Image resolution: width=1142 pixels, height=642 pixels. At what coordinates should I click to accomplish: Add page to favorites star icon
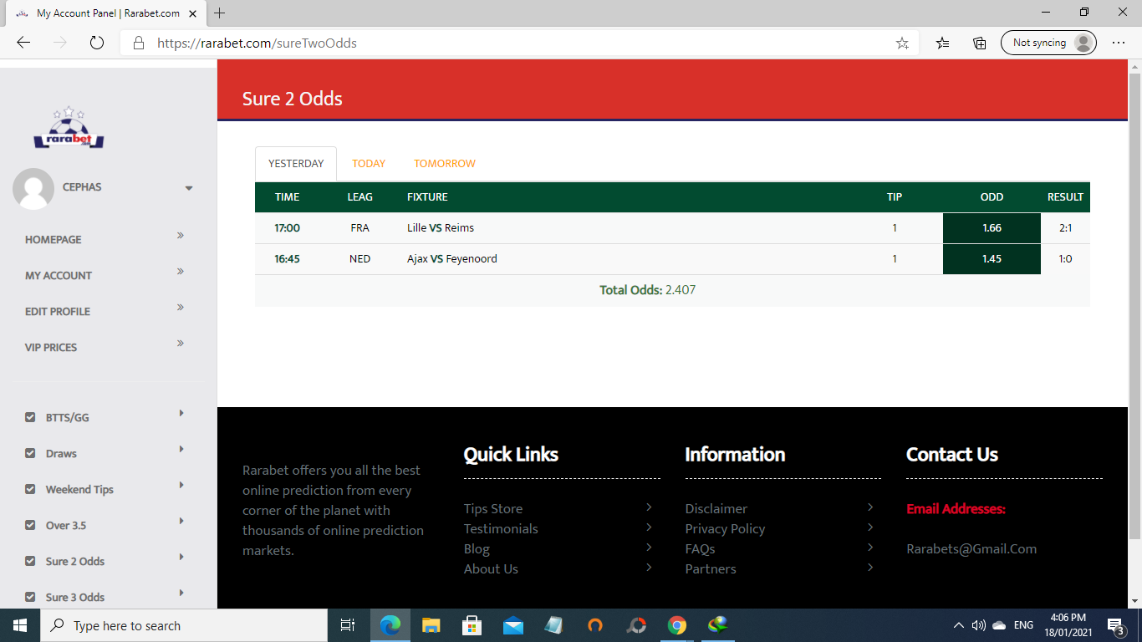[x=902, y=43]
